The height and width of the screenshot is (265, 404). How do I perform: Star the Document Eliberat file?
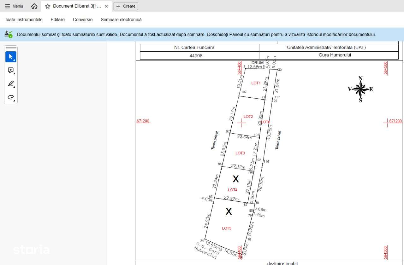point(48,6)
